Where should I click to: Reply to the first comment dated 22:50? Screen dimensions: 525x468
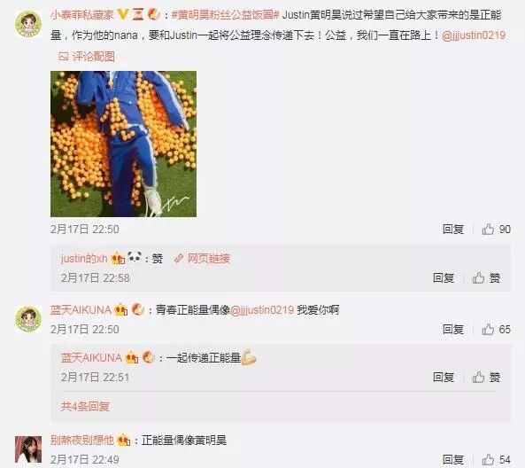point(453,230)
